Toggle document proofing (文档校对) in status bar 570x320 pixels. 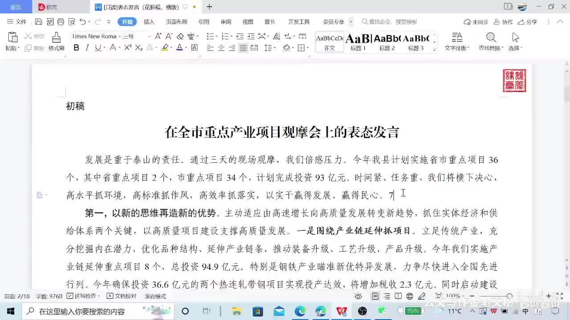[x=122, y=296]
